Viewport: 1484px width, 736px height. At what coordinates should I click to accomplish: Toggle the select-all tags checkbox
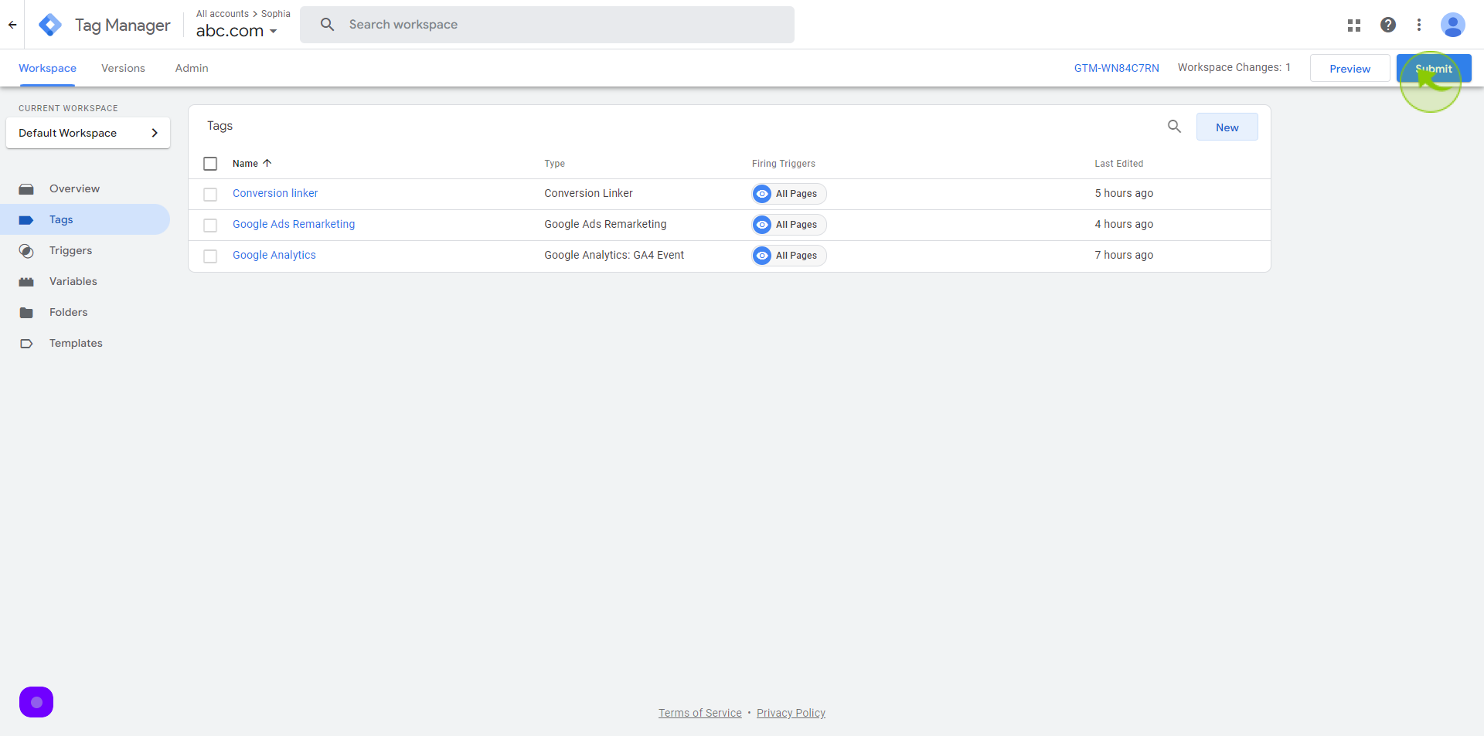tap(210, 164)
